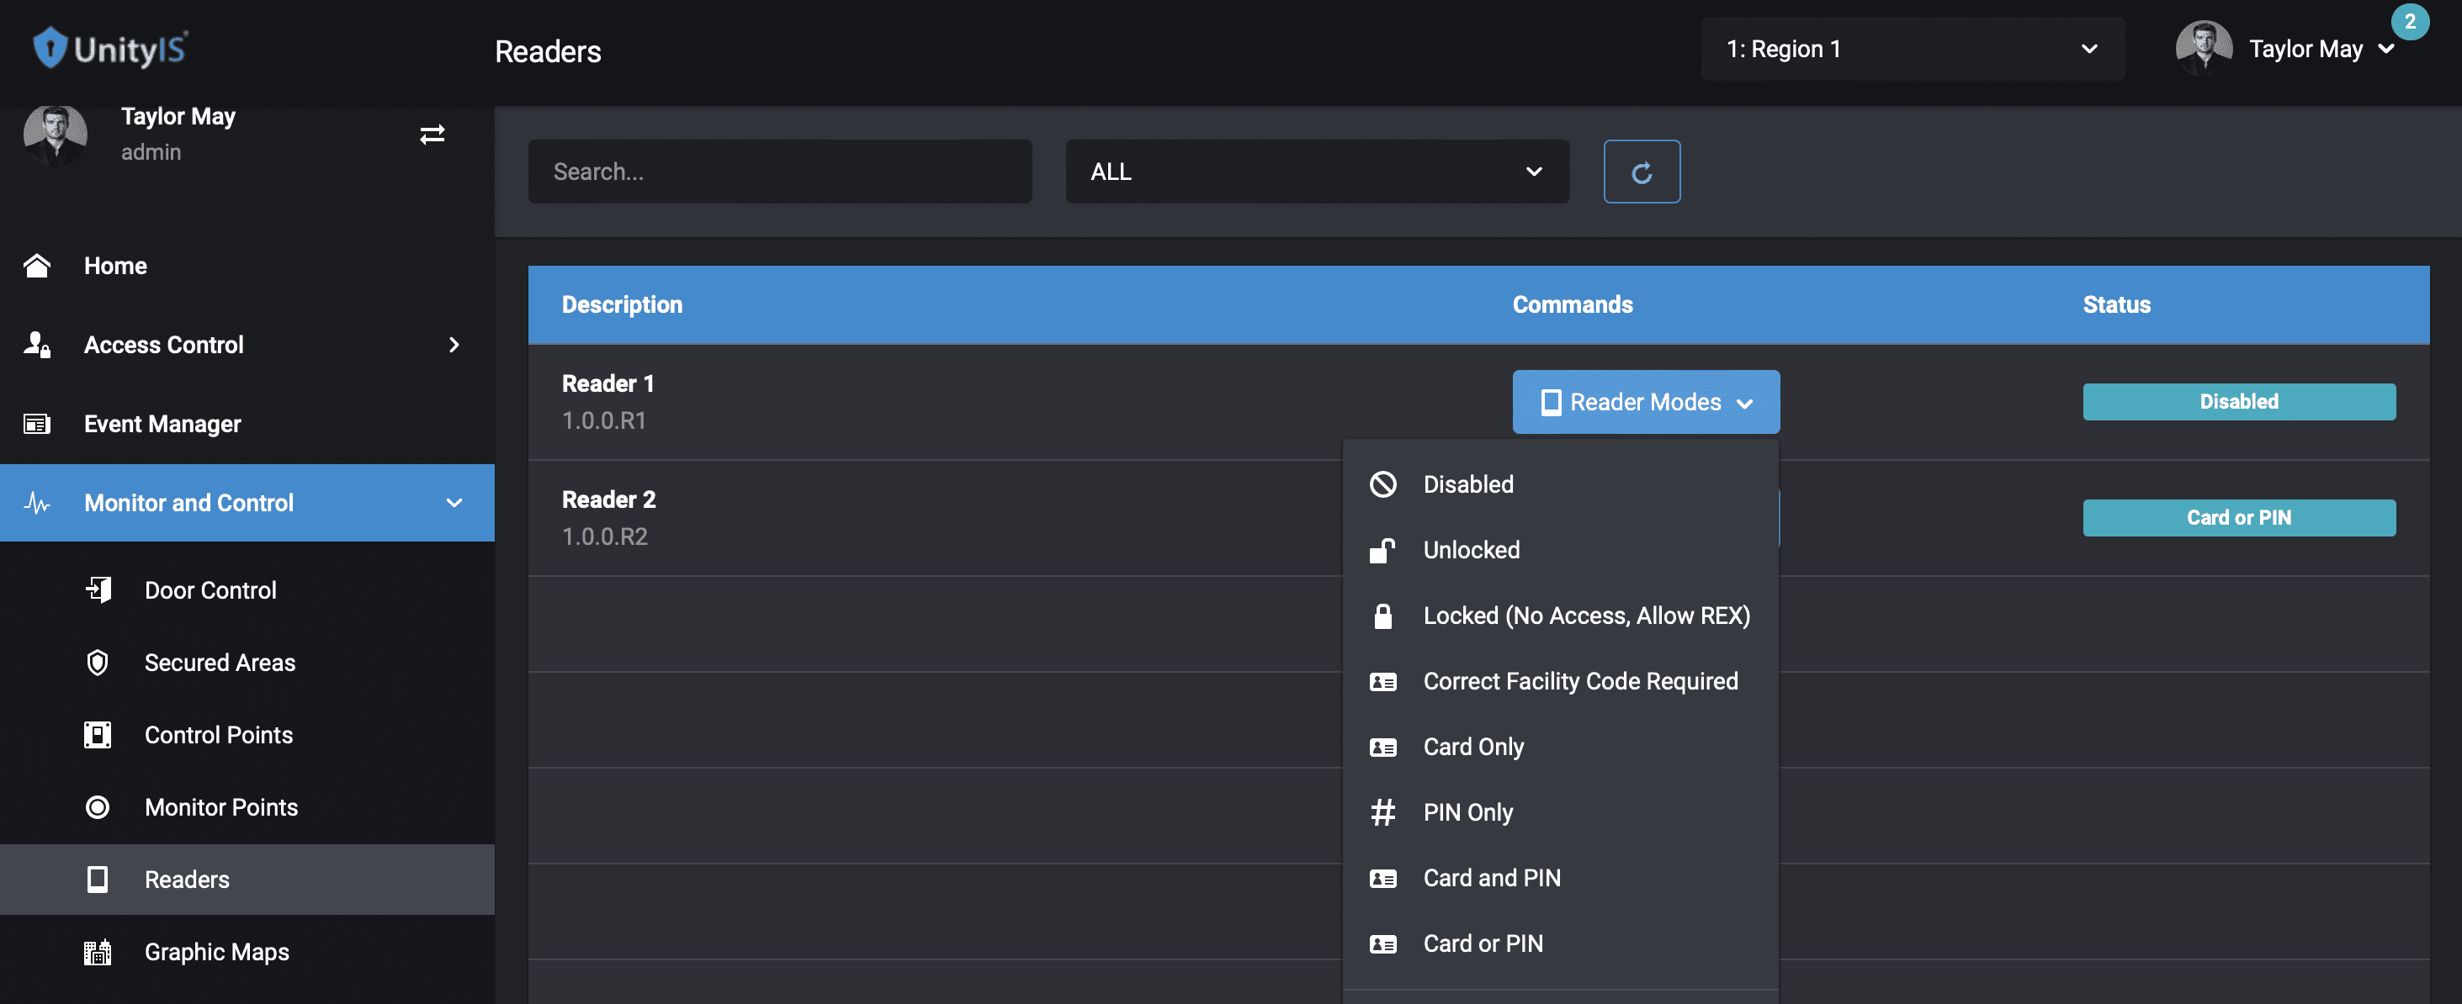Screen dimensions: 2462x1004
Task: Expand the Access Control submenu
Action: click(454, 345)
